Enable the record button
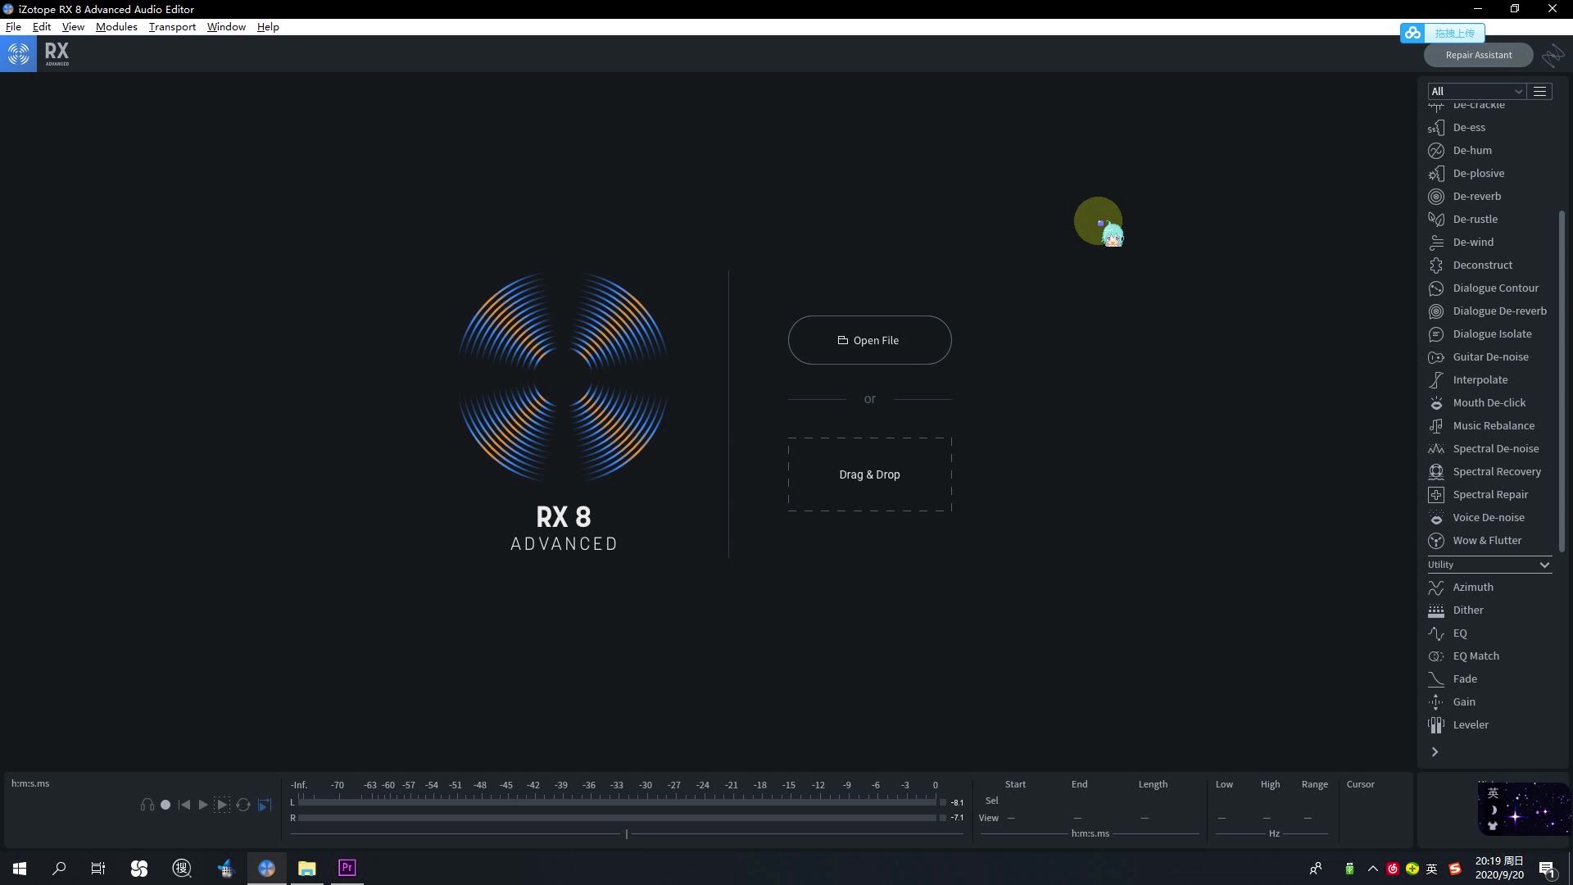The image size is (1573, 885). pos(165,805)
